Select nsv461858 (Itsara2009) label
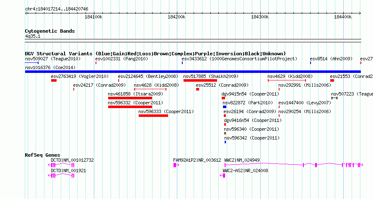The image size is (373, 199). click(x=135, y=94)
